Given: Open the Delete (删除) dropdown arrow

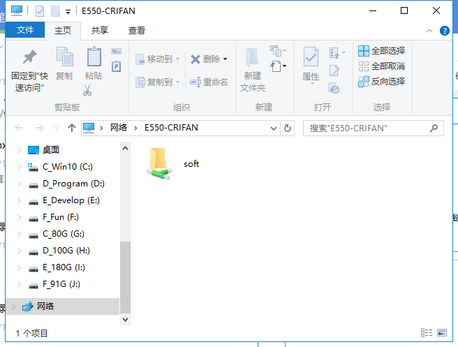Looking at the screenshot, I should (x=226, y=59).
